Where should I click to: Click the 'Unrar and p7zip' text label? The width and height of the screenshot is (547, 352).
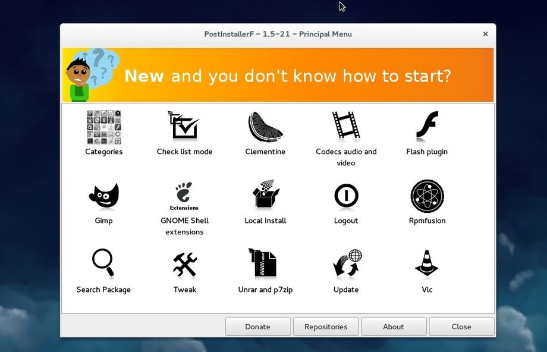[265, 290]
